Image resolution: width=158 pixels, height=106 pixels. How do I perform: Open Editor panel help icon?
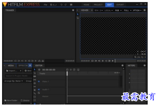pyautogui.click(x=123, y=65)
